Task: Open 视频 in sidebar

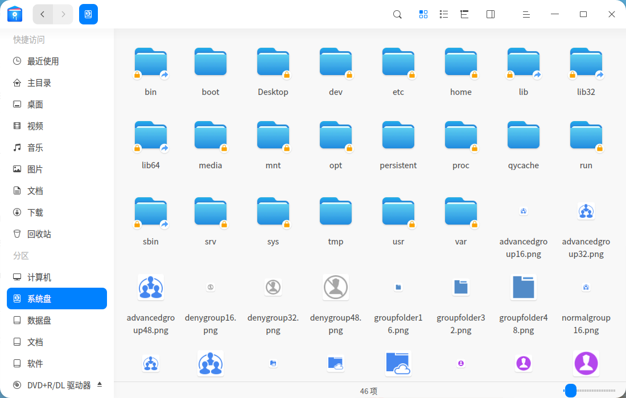Action: tap(57, 126)
